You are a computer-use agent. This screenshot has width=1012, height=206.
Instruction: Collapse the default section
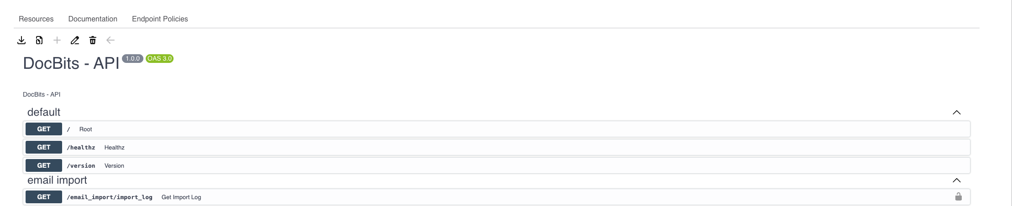[956, 113]
